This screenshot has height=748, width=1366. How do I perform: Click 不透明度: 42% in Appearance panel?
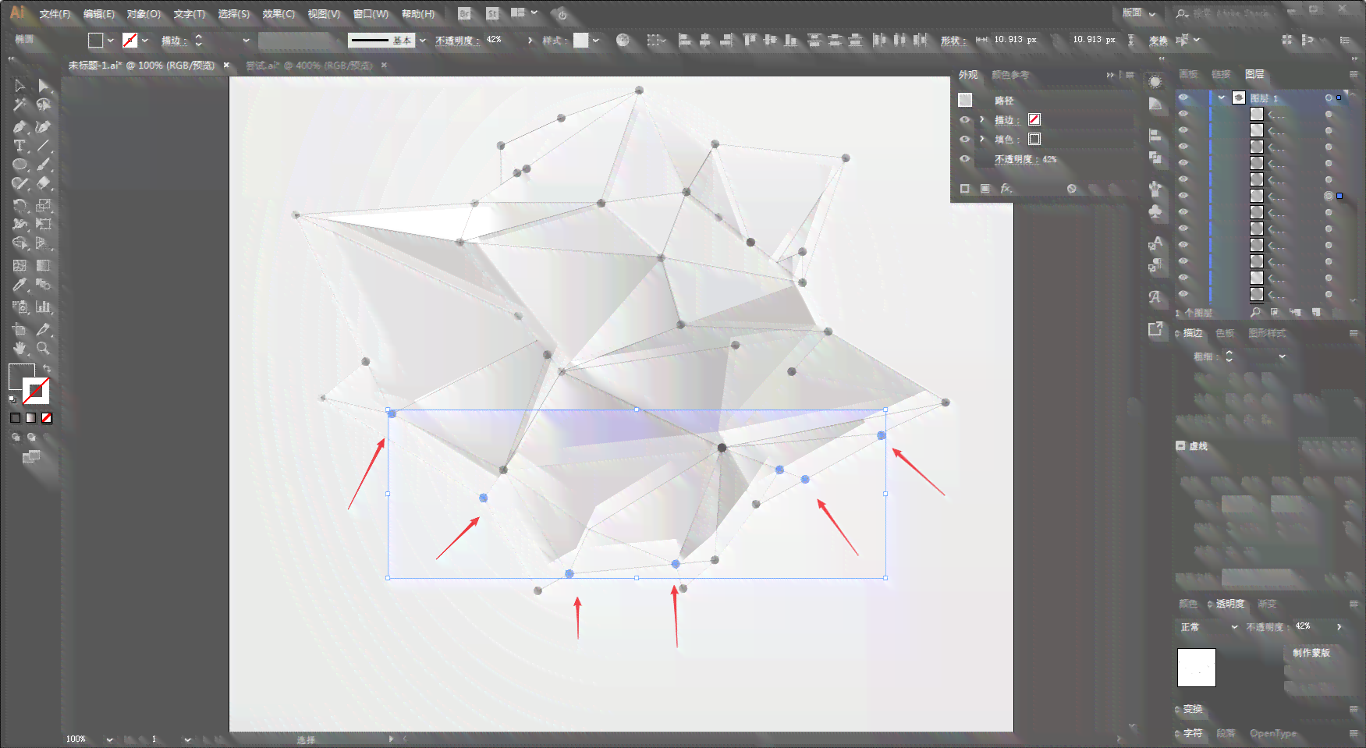pyautogui.click(x=1026, y=158)
